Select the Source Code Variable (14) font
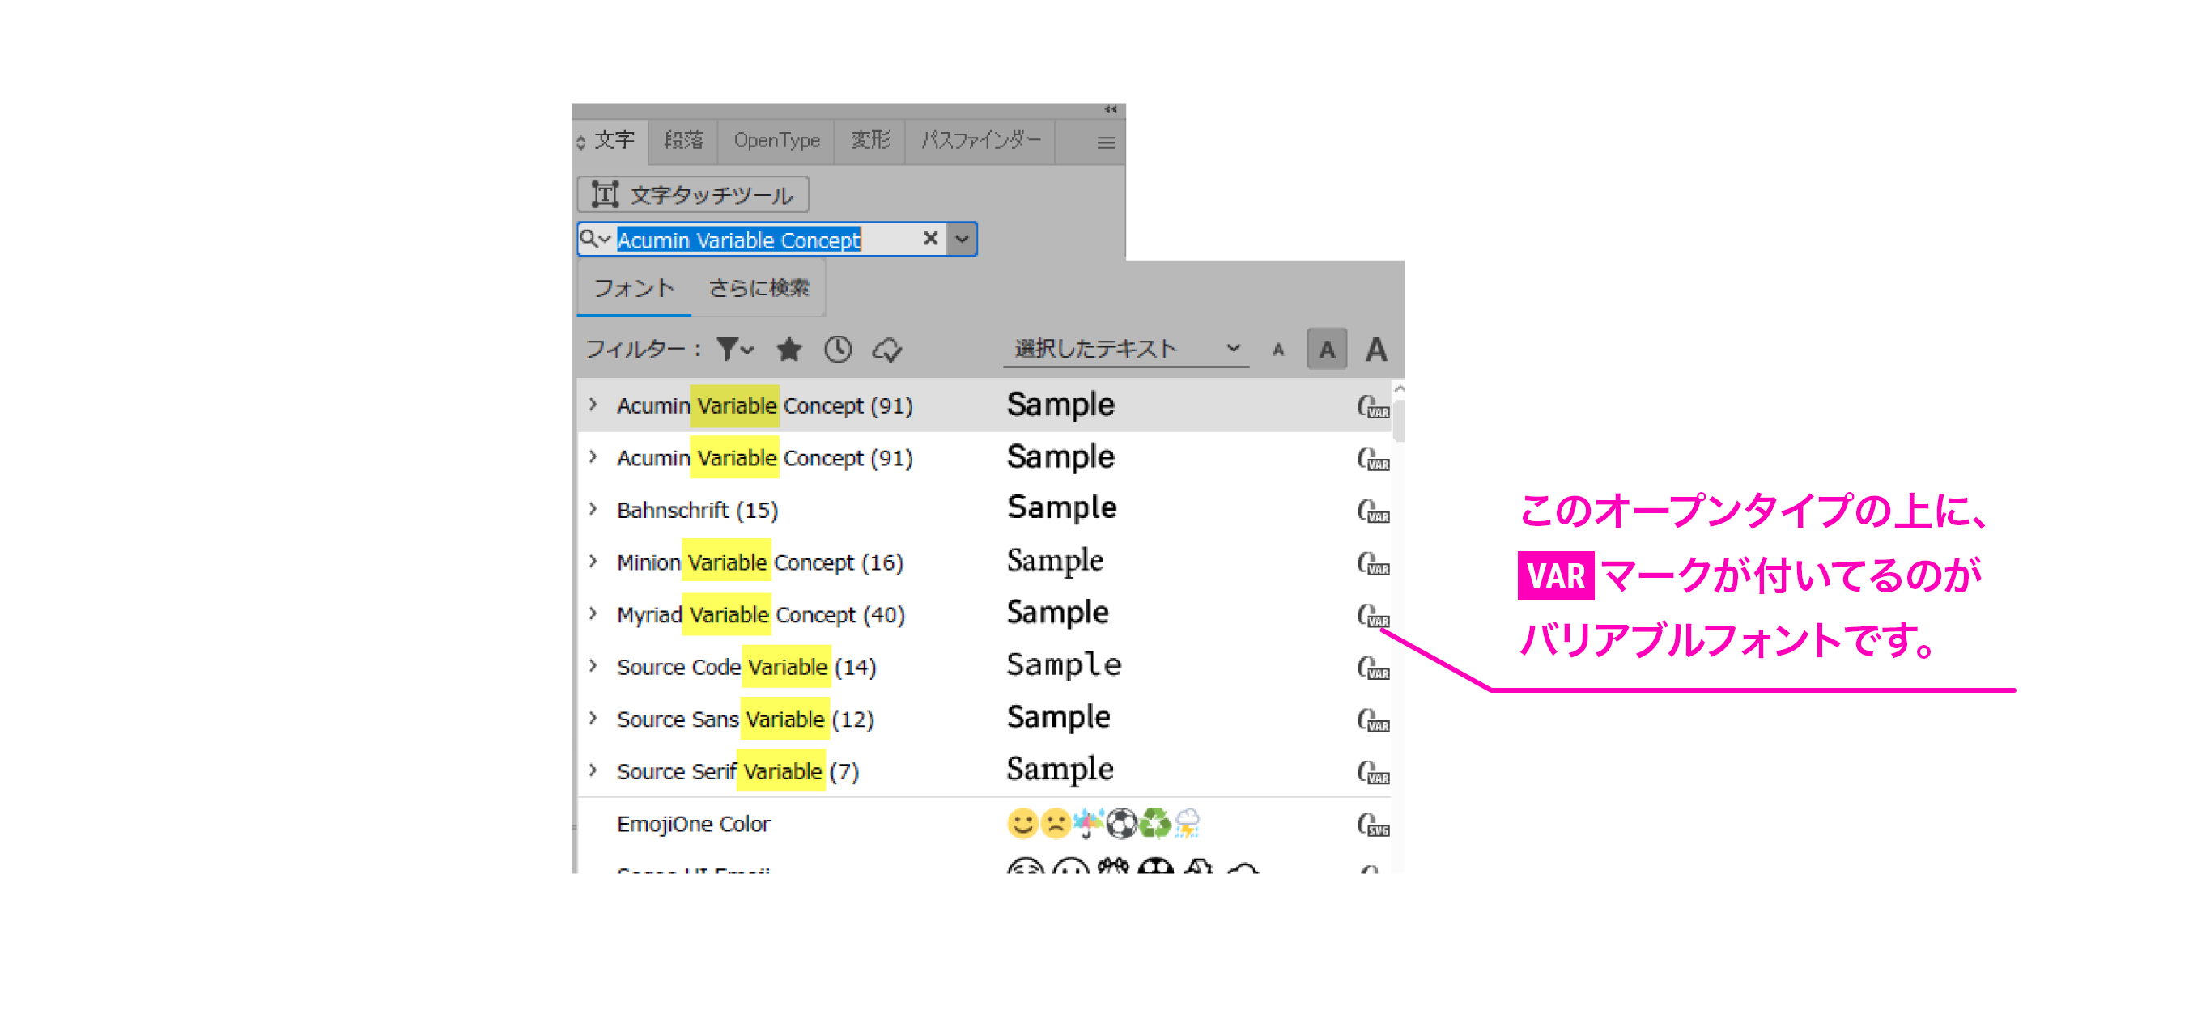 746,667
